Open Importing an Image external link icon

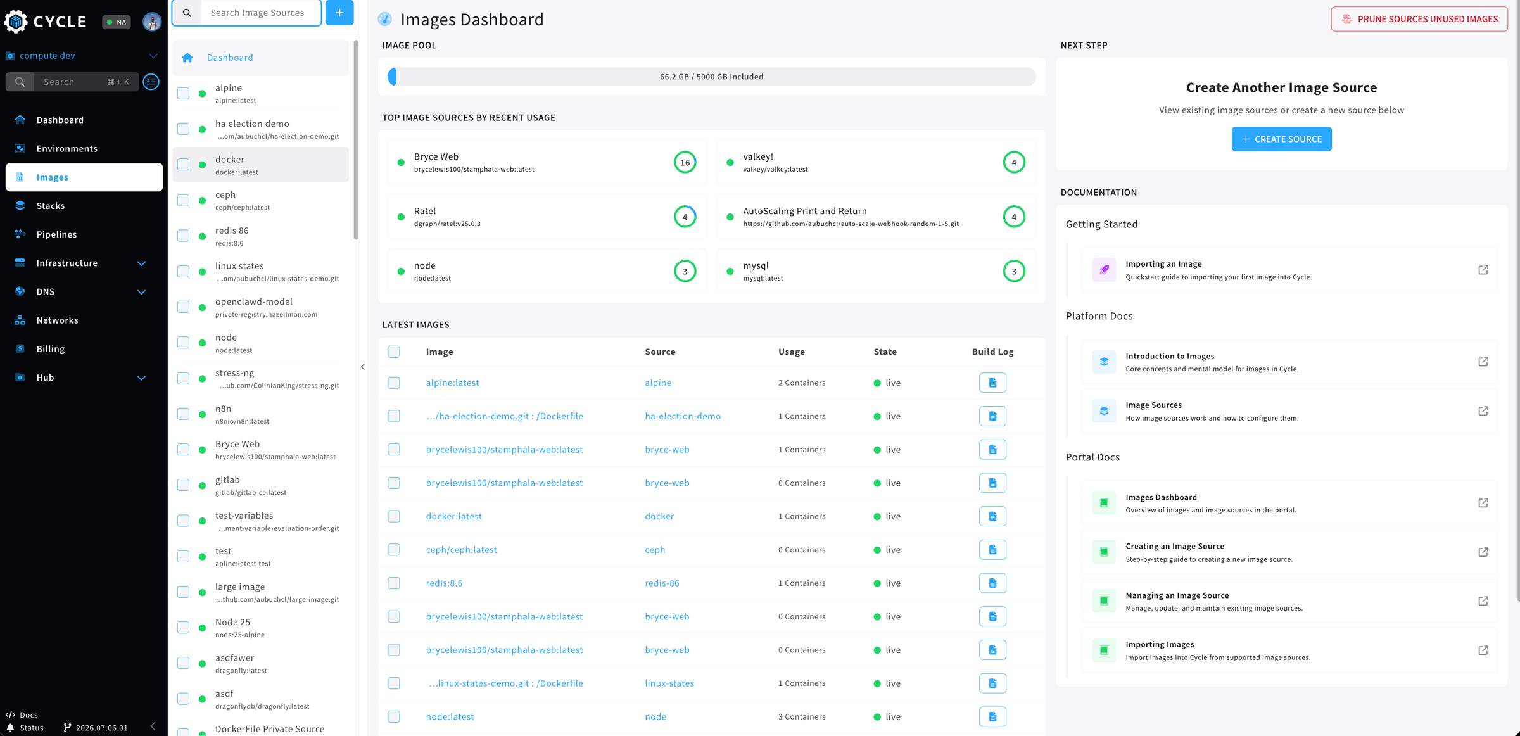1483,270
